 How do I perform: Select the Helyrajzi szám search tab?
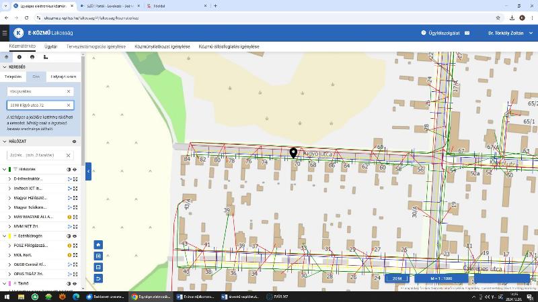[x=63, y=77]
